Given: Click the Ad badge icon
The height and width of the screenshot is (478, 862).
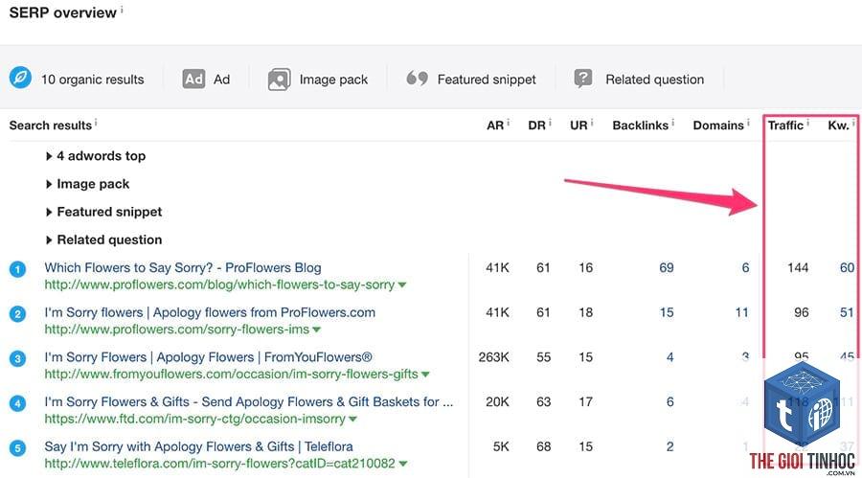Looking at the screenshot, I should 193,80.
